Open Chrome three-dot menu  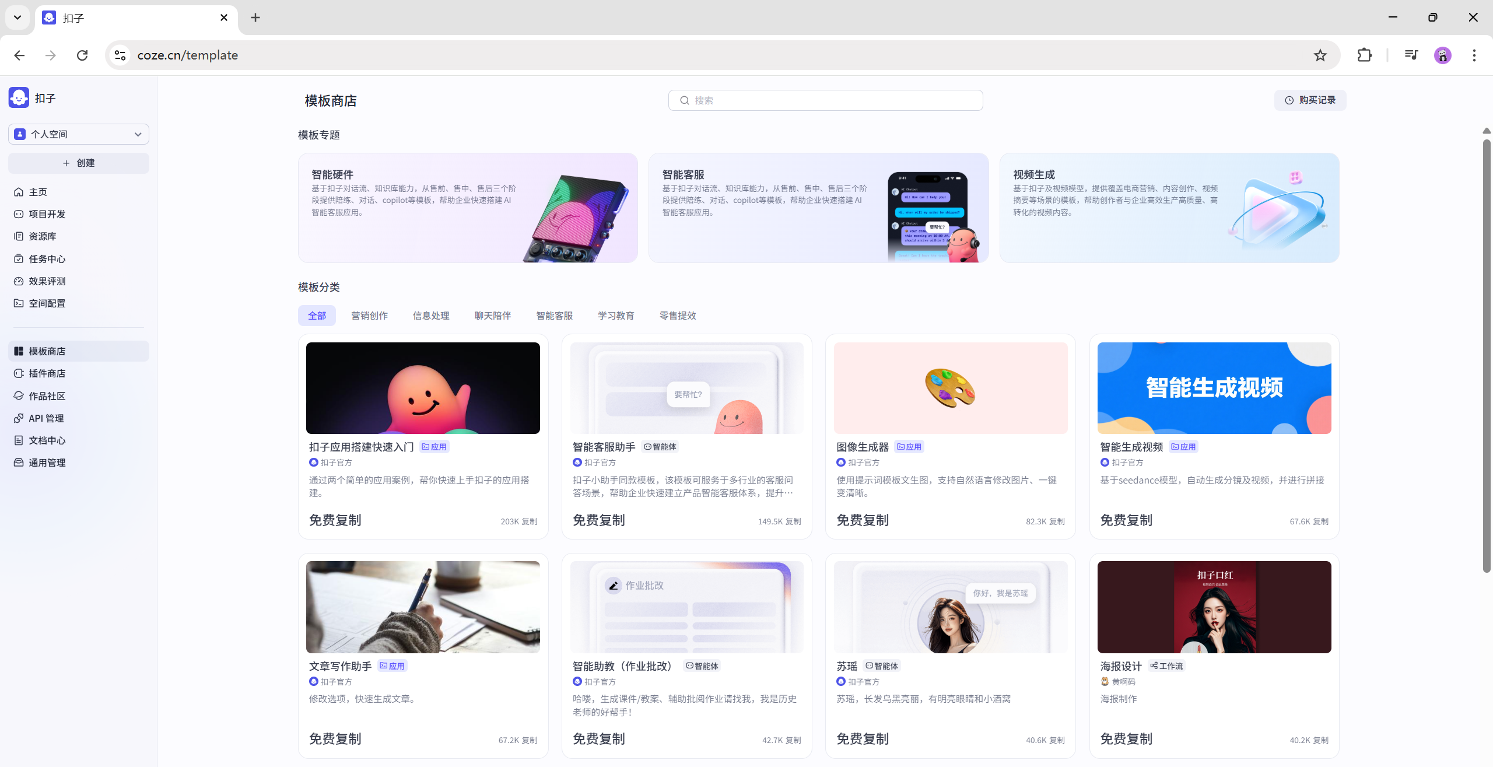coord(1474,55)
